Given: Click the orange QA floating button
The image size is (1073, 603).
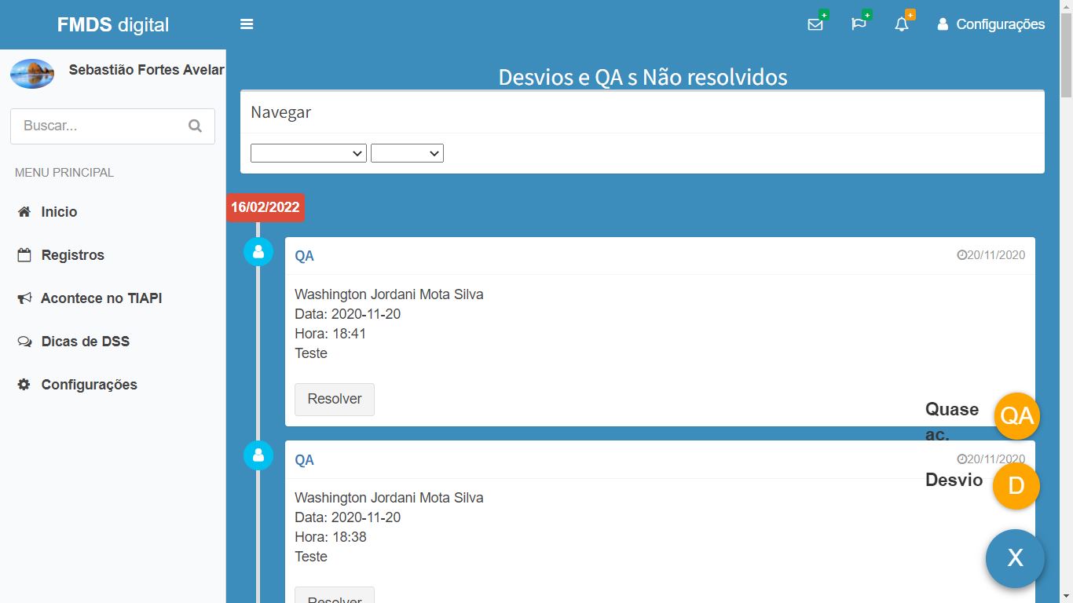Looking at the screenshot, I should 1016,415.
